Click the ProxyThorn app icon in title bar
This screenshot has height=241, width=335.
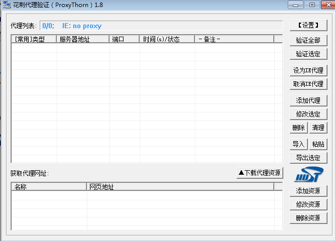[x=7, y=5]
